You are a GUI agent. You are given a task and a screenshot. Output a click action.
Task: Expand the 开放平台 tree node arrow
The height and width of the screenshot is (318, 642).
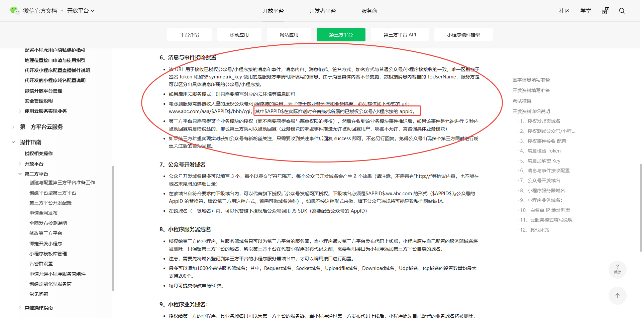point(20,164)
